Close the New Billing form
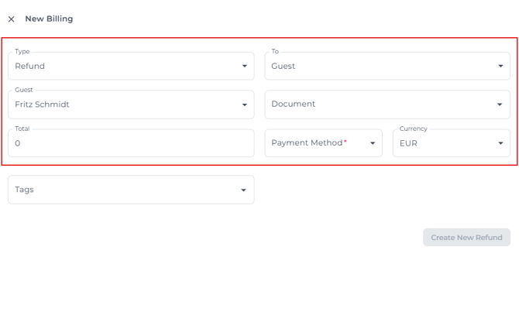This screenshot has height=319, width=519. point(11,19)
